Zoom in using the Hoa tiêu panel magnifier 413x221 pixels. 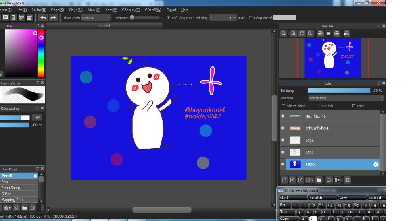pyautogui.click(x=294, y=34)
